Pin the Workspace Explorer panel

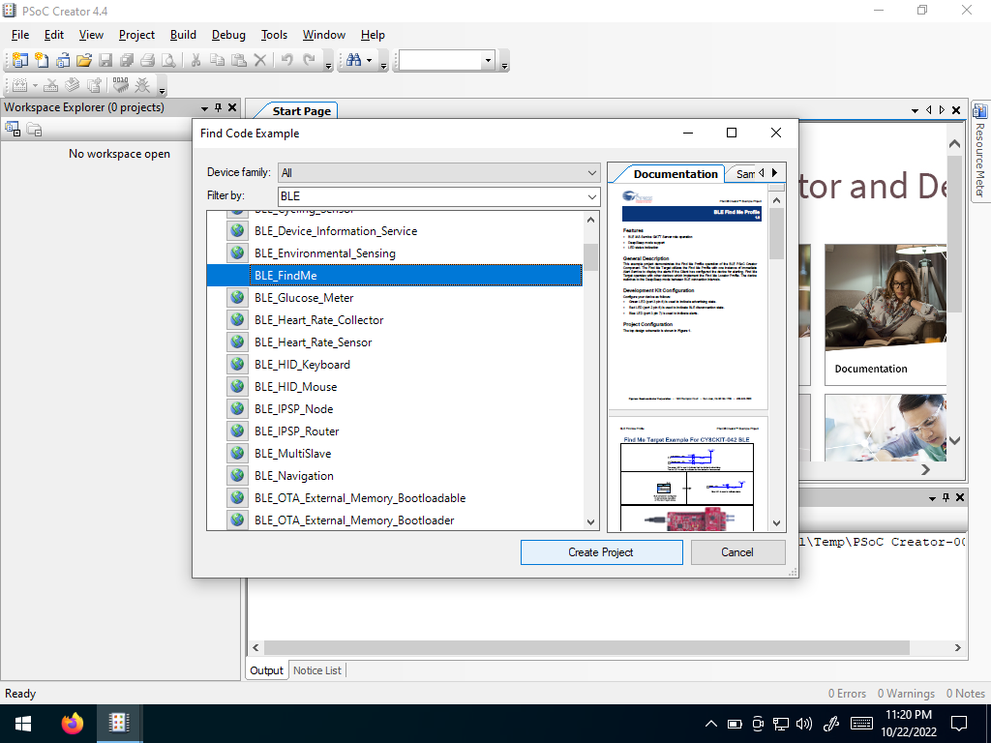tap(218, 108)
